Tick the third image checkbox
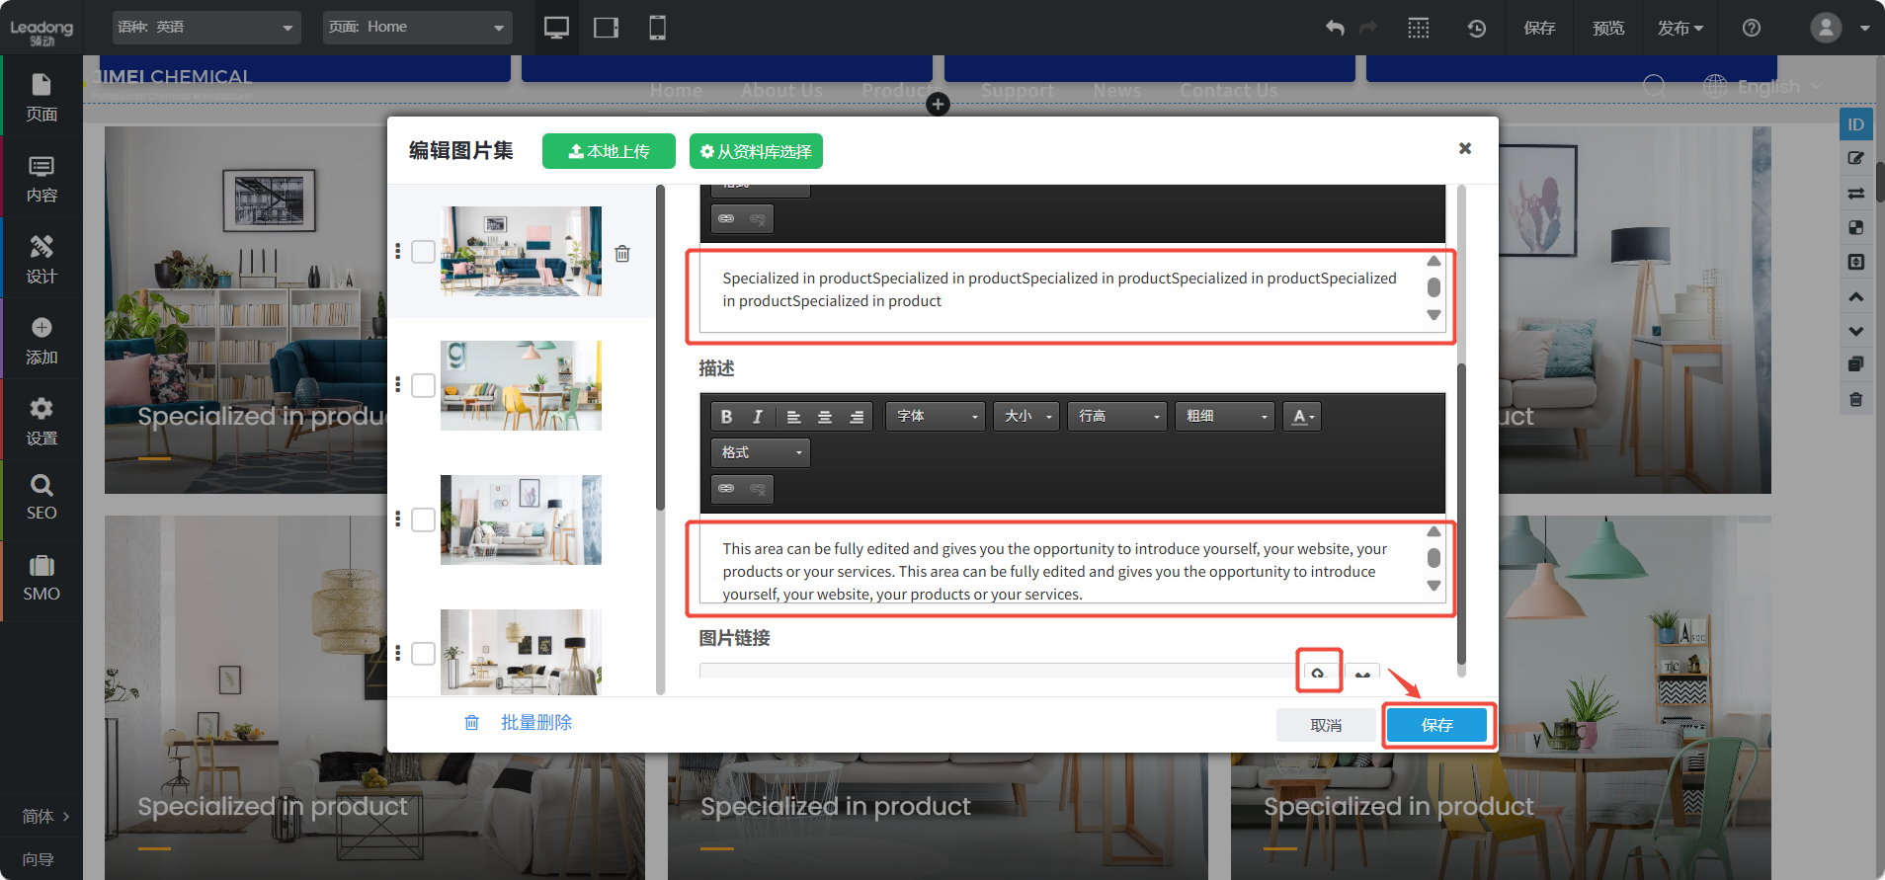Image resolution: width=1885 pixels, height=880 pixels. tap(423, 520)
